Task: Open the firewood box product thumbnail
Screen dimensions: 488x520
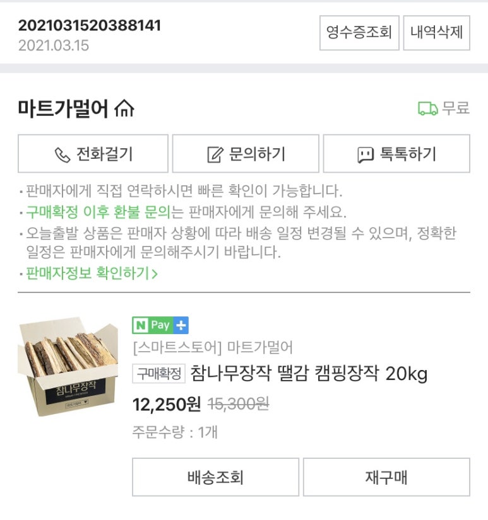Action: [68, 366]
